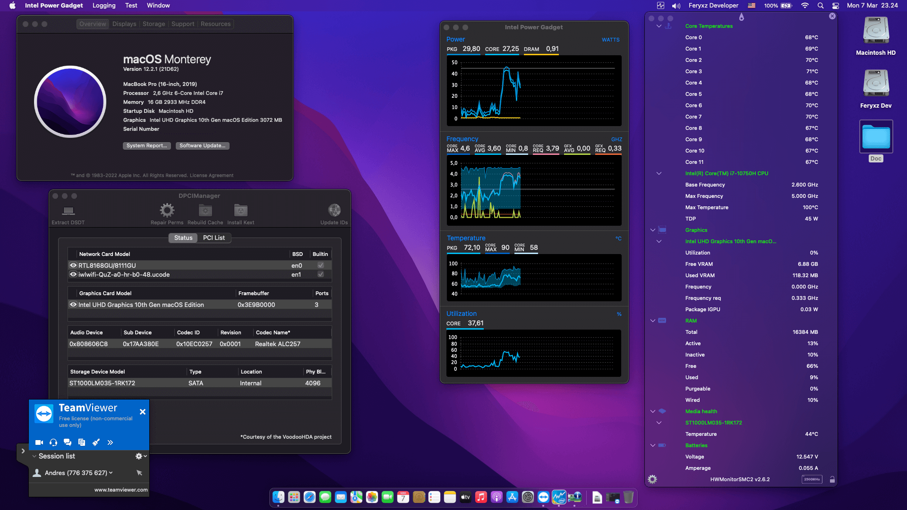Switch to Resources tab in About This Mac

(215, 24)
